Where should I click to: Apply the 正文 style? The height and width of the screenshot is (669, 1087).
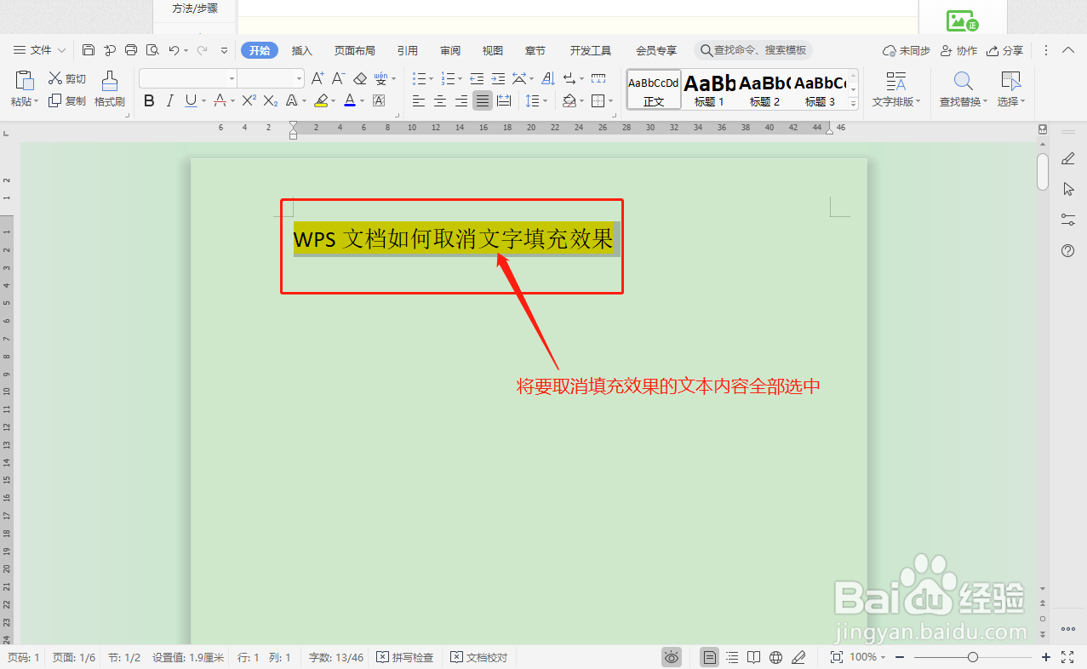(x=654, y=89)
